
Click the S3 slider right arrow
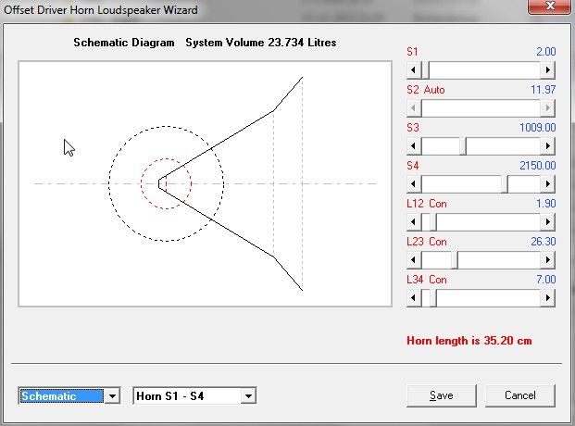pyautogui.click(x=547, y=145)
